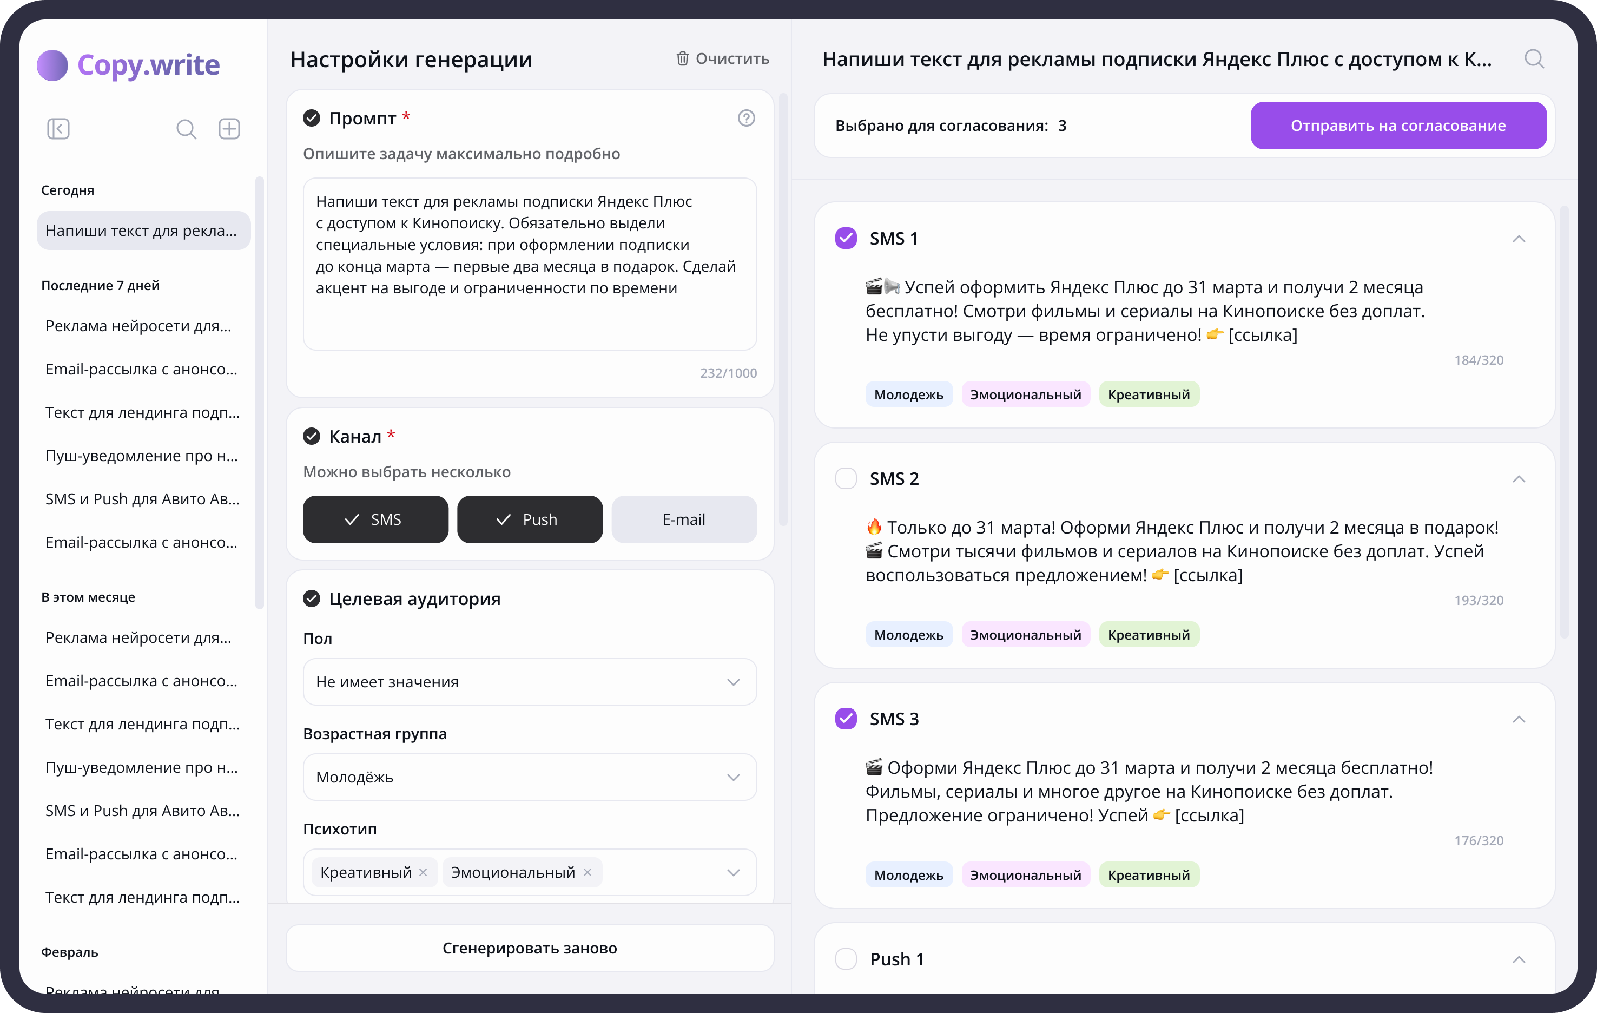Toggle the SMS channel button
The width and height of the screenshot is (1597, 1013).
pos(375,519)
